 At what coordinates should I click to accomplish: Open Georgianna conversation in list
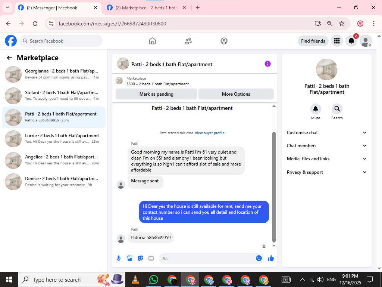coord(54,74)
